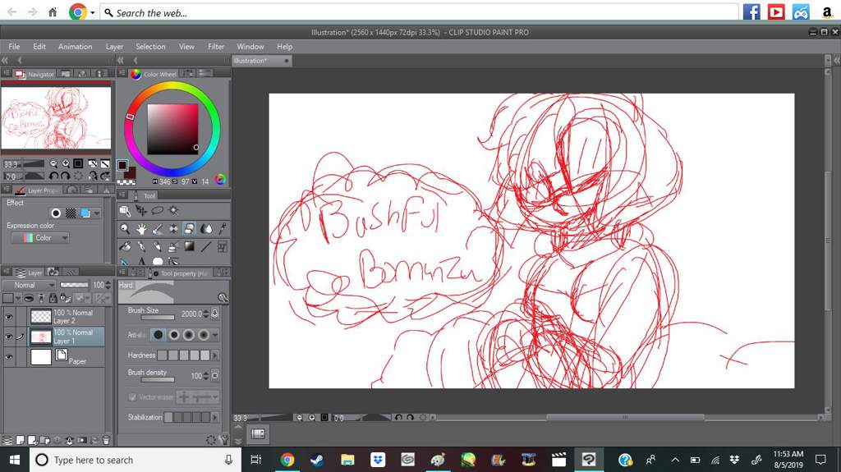Select third anti-aliasing option
The height and width of the screenshot is (472, 841).
pyautogui.click(x=189, y=335)
